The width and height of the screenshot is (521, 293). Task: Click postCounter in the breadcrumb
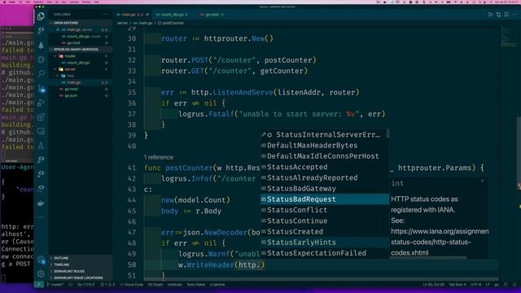pos(170,23)
